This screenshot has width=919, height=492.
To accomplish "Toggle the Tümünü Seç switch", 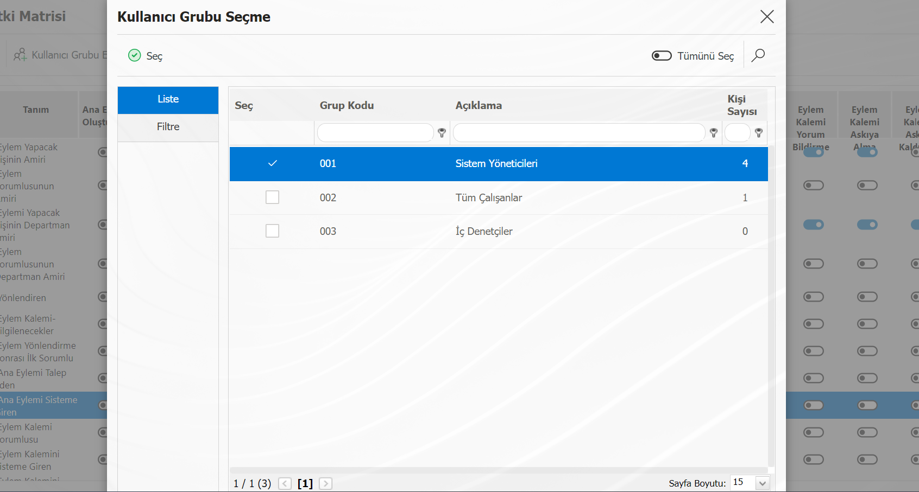I will coord(662,56).
